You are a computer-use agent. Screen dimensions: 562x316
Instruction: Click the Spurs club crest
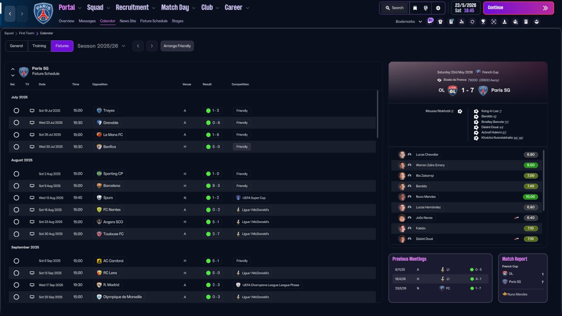pos(99,198)
